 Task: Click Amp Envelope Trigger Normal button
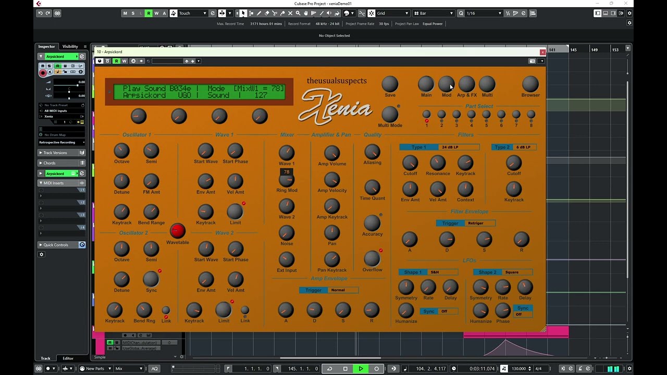329,290
